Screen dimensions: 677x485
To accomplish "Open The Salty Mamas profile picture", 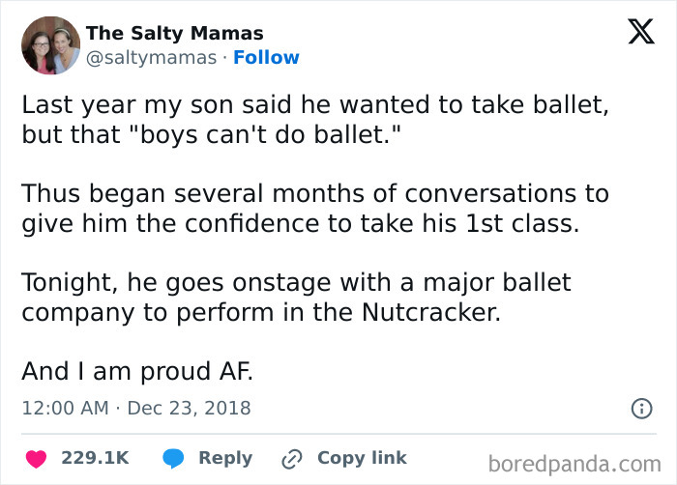I will coord(50,44).
